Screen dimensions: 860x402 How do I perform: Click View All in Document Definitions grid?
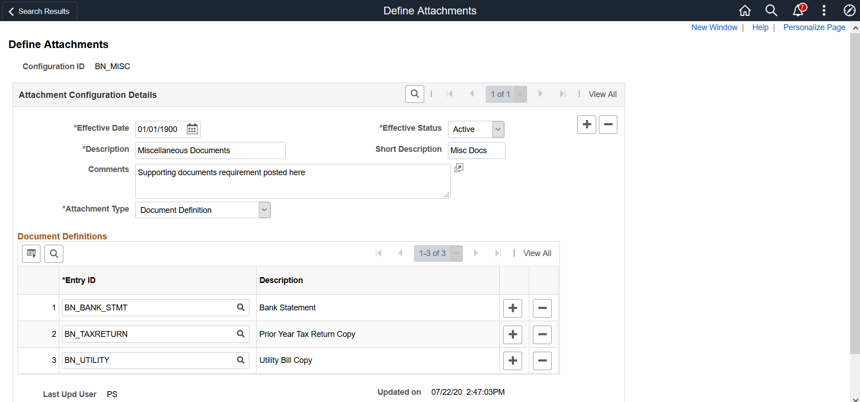click(537, 253)
